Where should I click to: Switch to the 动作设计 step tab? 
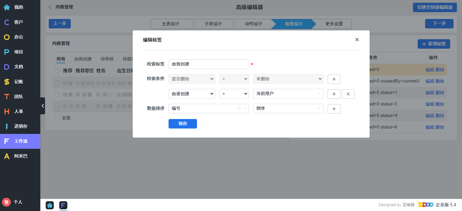253,24
